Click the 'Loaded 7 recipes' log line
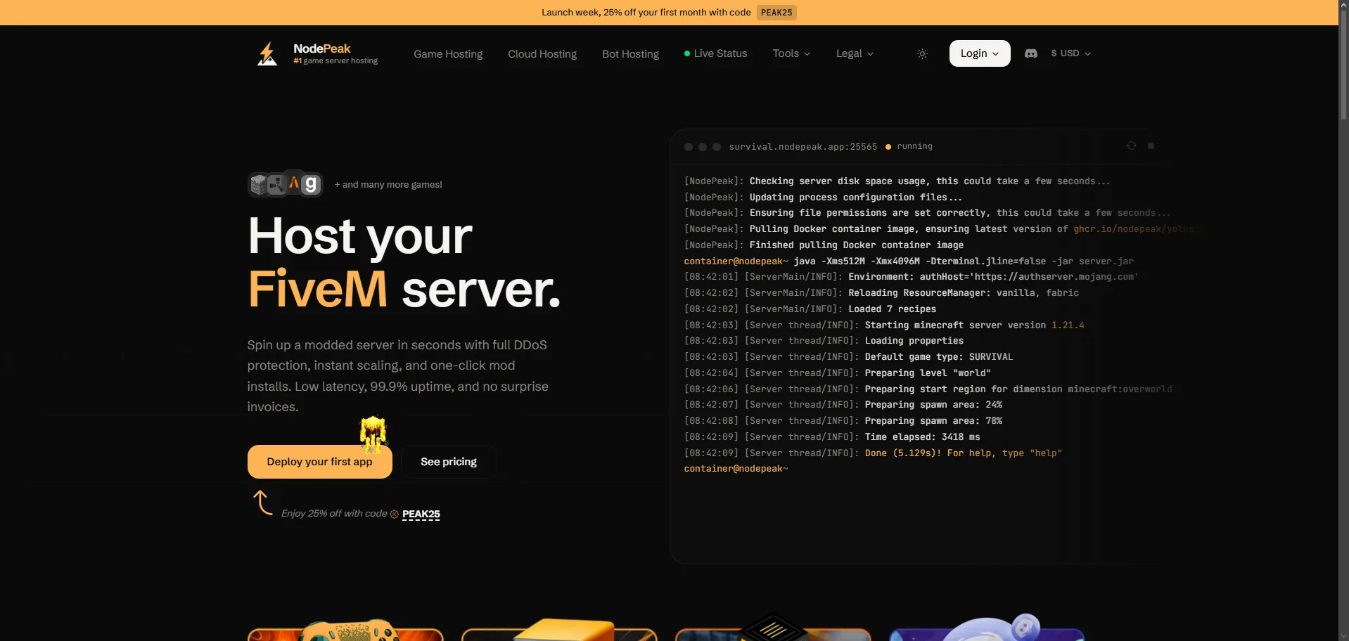The image size is (1349, 641). tap(810, 309)
